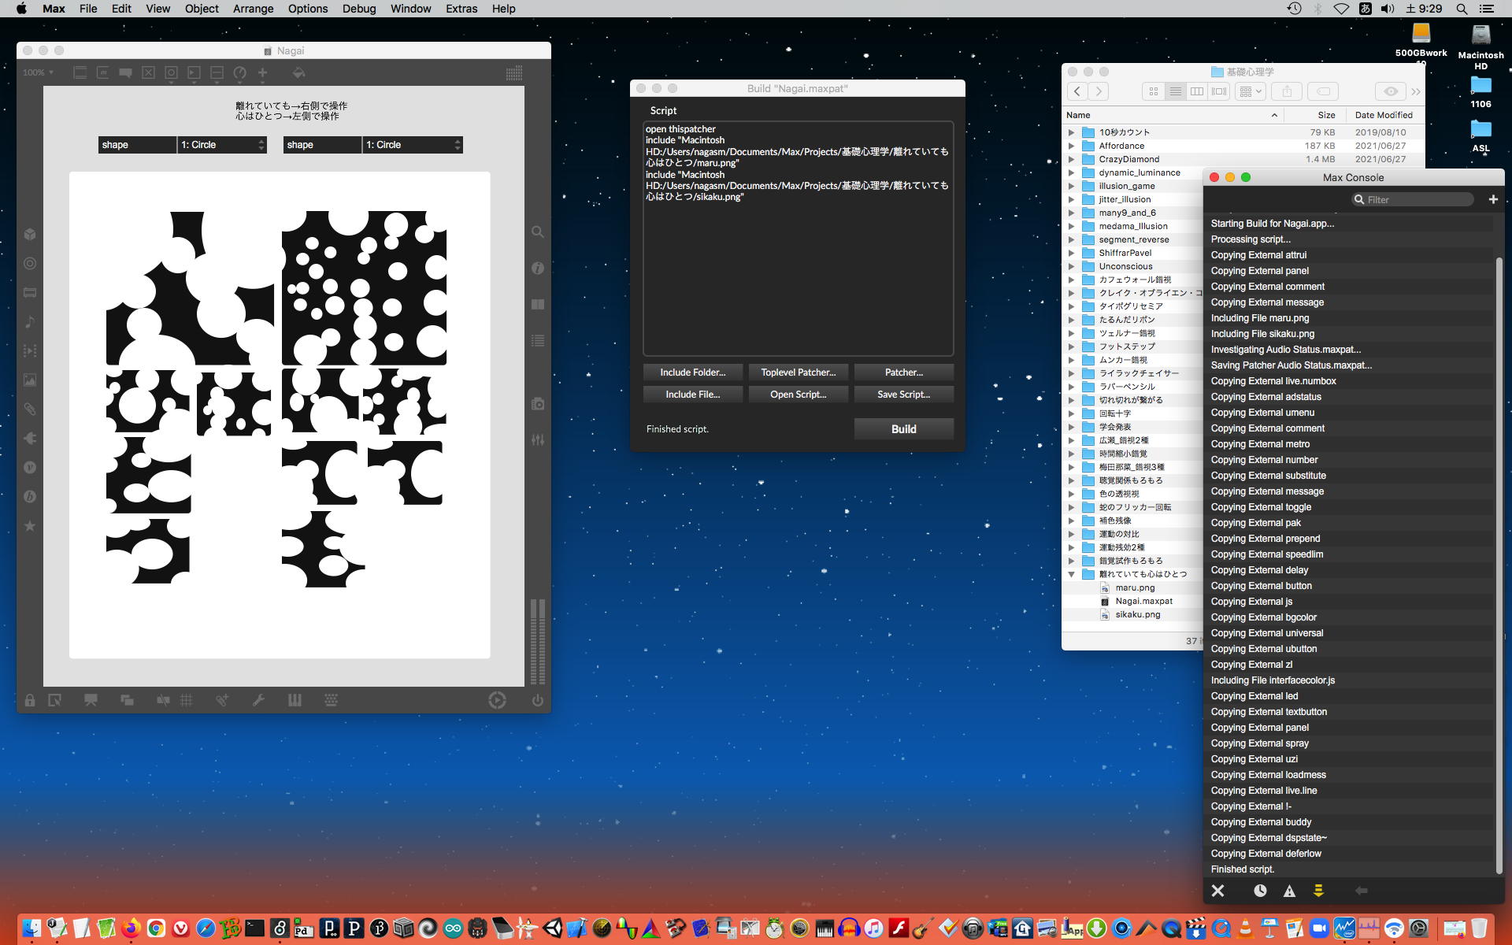This screenshot has height=945, width=1512.
Task: Open the patcher calendar grid icon
Action: coord(513,72)
